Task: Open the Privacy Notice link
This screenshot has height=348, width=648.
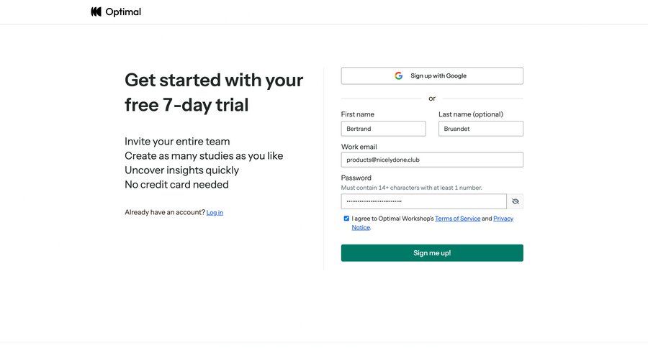Action: click(503, 219)
